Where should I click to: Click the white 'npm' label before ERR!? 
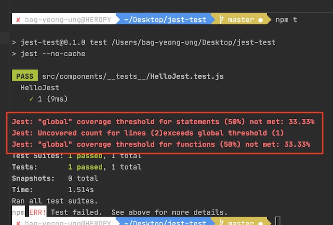pyautogui.click(x=18, y=212)
